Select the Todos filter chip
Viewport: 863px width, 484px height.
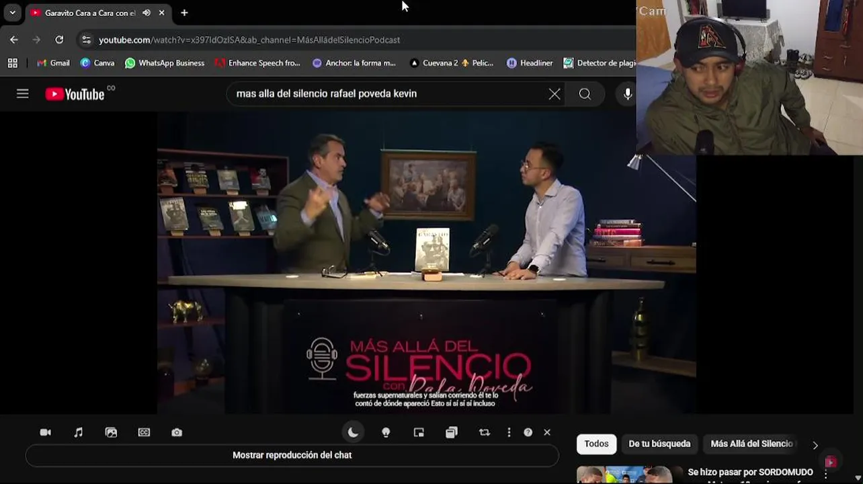coord(596,444)
